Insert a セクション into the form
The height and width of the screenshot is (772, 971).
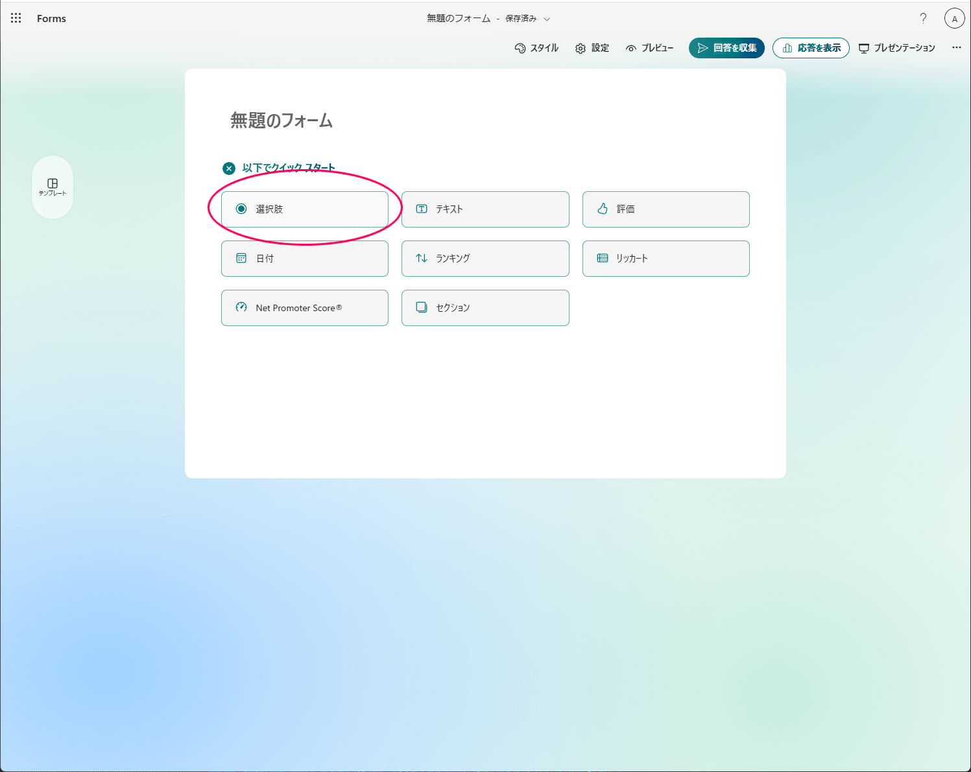[485, 307]
